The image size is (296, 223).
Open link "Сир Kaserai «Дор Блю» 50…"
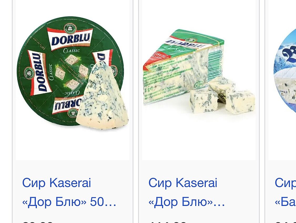tap(69, 192)
